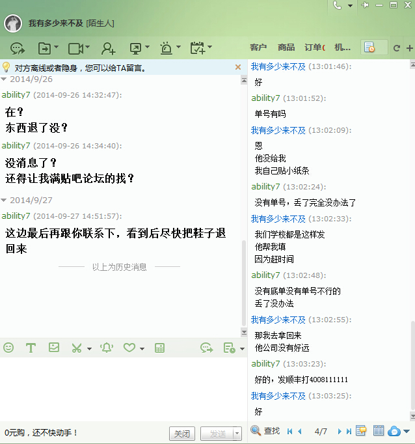This screenshot has width=415, height=444.
Task: Open the emoji smiley picker
Action: [8, 348]
